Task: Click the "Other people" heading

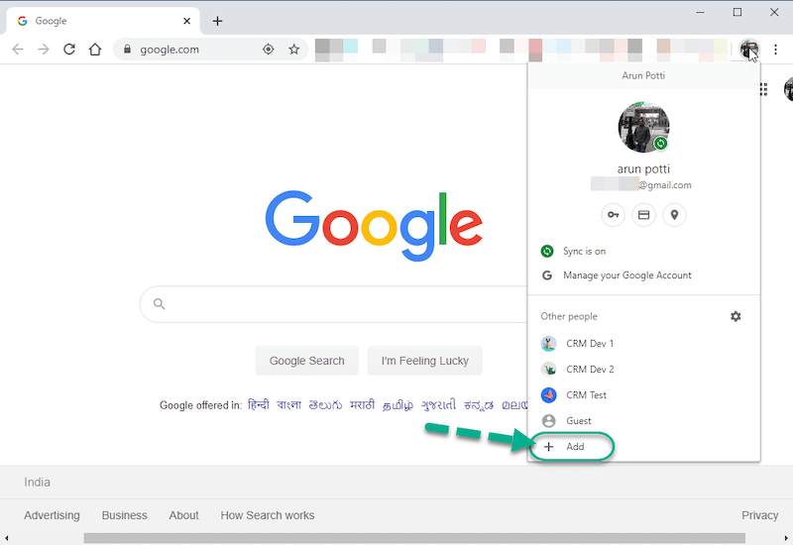Action: pyautogui.click(x=569, y=316)
